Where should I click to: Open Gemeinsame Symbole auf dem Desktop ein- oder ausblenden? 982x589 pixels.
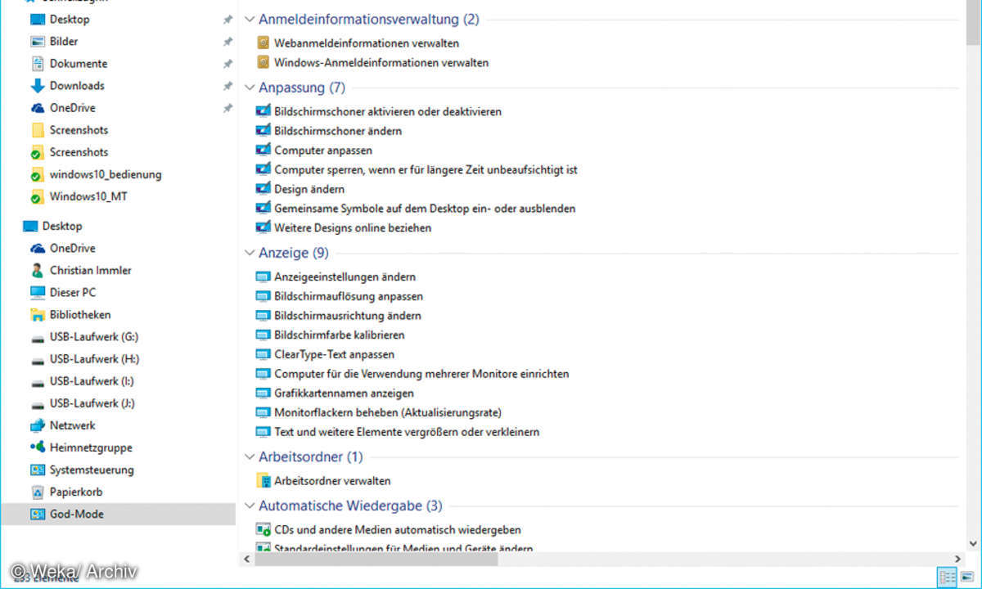pyautogui.click(x=425, y=209)
